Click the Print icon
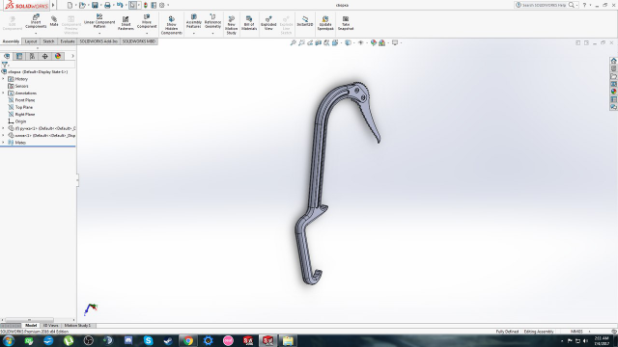The width and height of the screenshot is (618, 347). tap(107, 5)
